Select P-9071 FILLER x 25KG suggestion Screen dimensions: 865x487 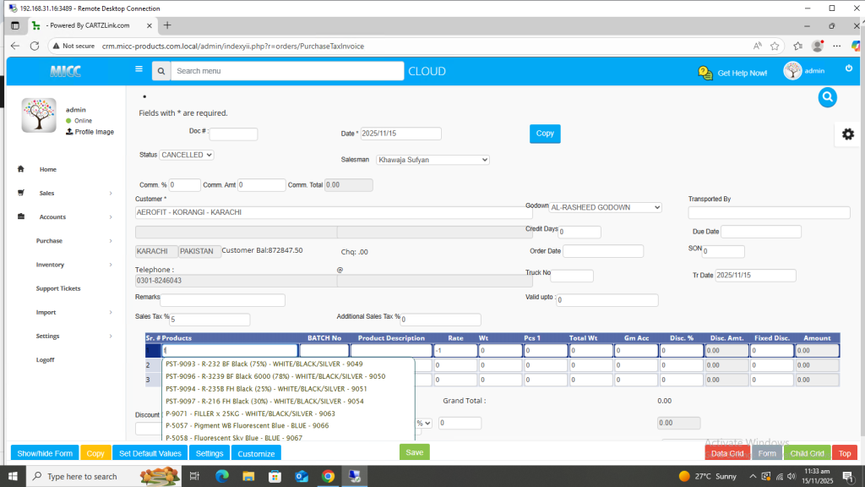tap(251, 413)
